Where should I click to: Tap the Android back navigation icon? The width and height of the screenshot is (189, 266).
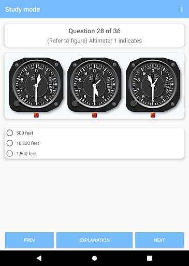(39, 258)
